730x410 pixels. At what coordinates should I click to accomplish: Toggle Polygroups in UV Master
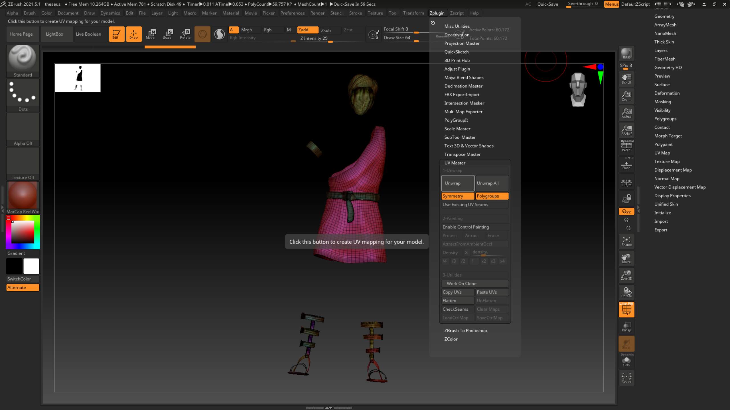492,196
